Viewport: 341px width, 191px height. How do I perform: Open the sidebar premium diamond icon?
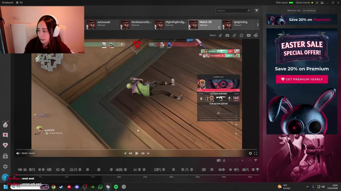5,145
